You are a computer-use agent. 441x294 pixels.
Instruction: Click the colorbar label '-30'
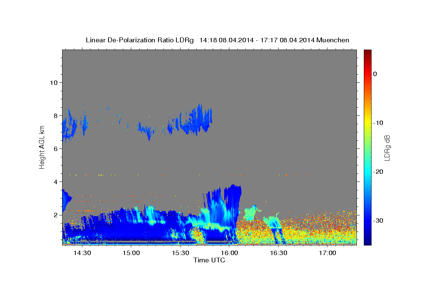(378, 220)
